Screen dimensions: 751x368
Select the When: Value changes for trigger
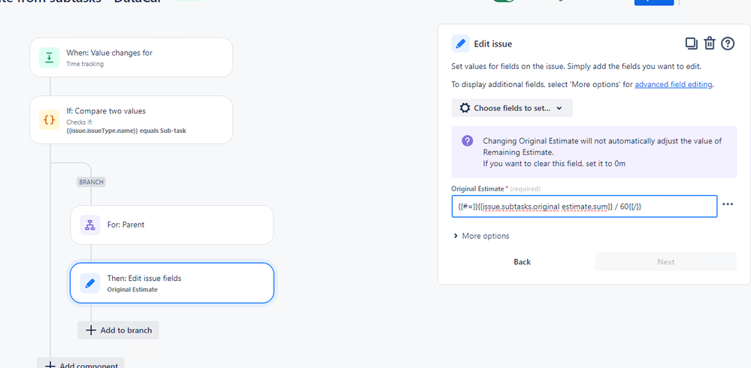(132, 57)
